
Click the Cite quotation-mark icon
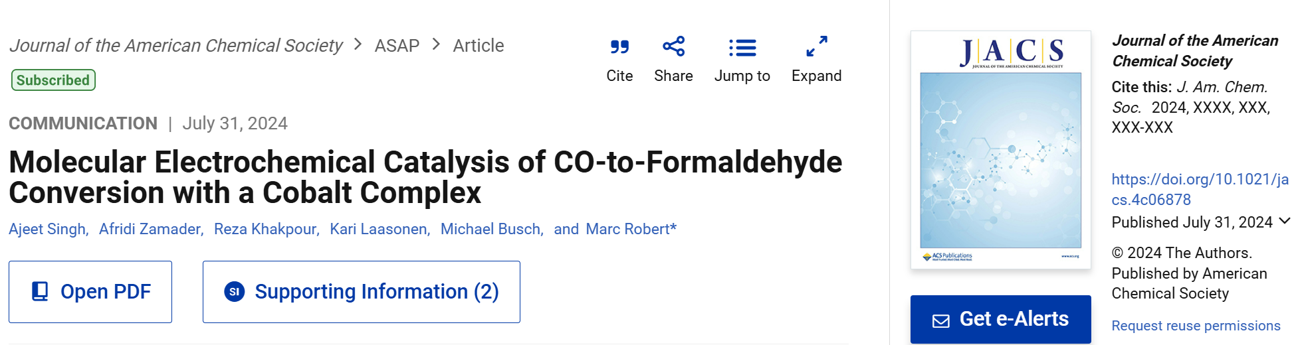[x=619, y=47]
